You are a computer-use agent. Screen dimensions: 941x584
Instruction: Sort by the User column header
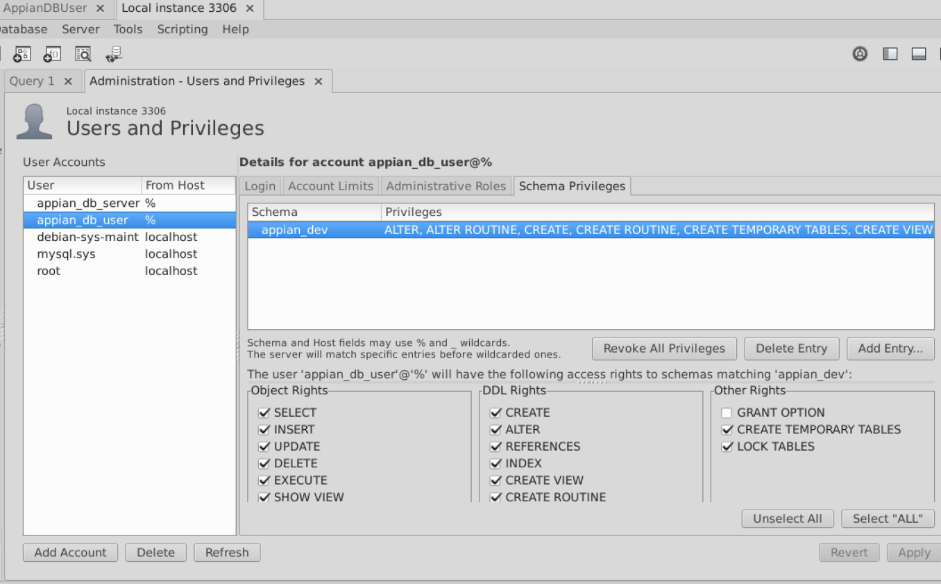[83, 185]
